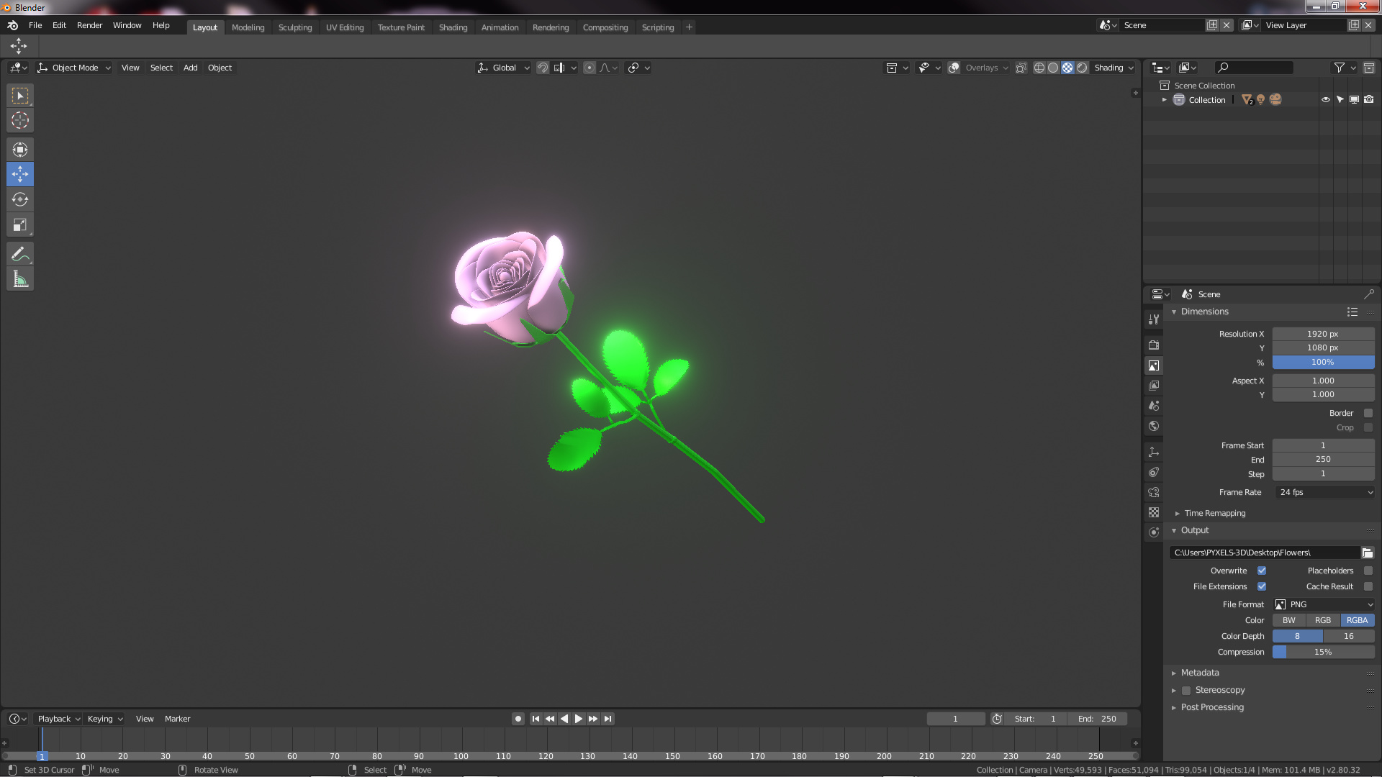Disable the Overwrite checkbox in Output

click(x=1262, y=570)
